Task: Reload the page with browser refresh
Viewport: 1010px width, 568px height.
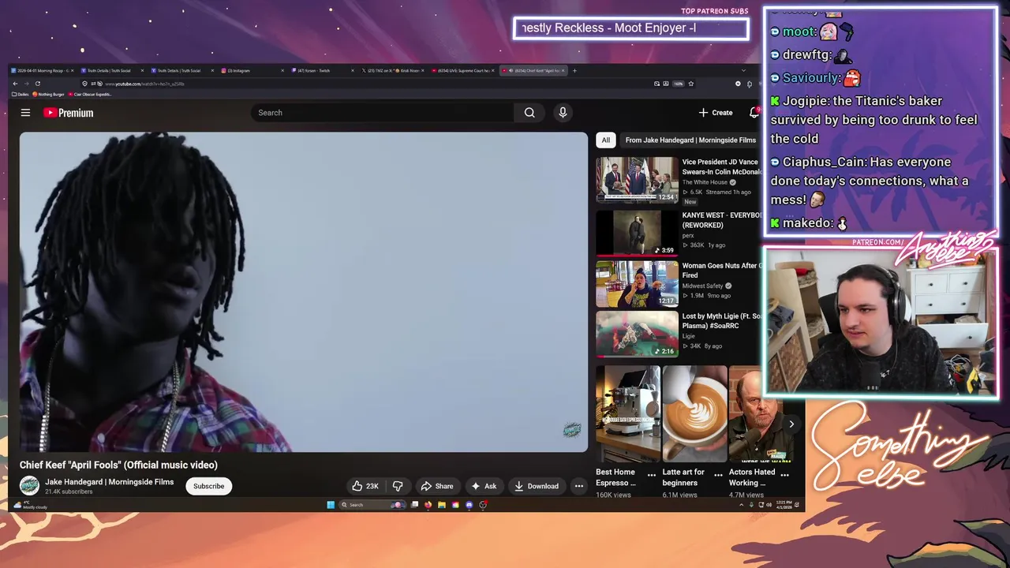Action: click(37, 84)
